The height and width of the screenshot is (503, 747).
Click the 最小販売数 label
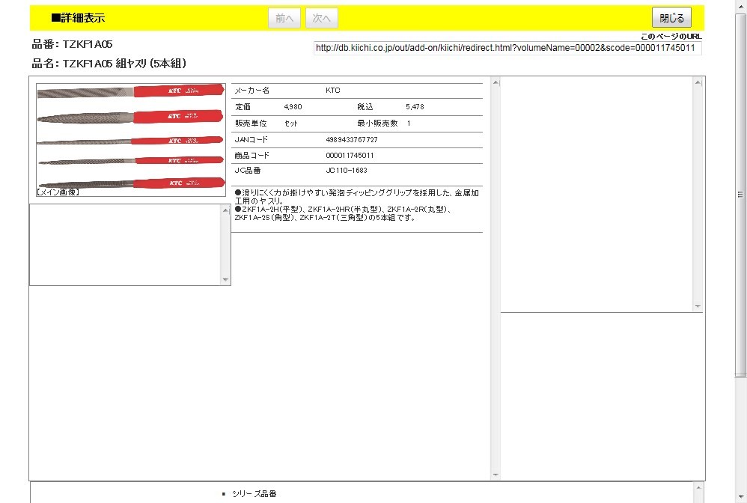(377, 123)
